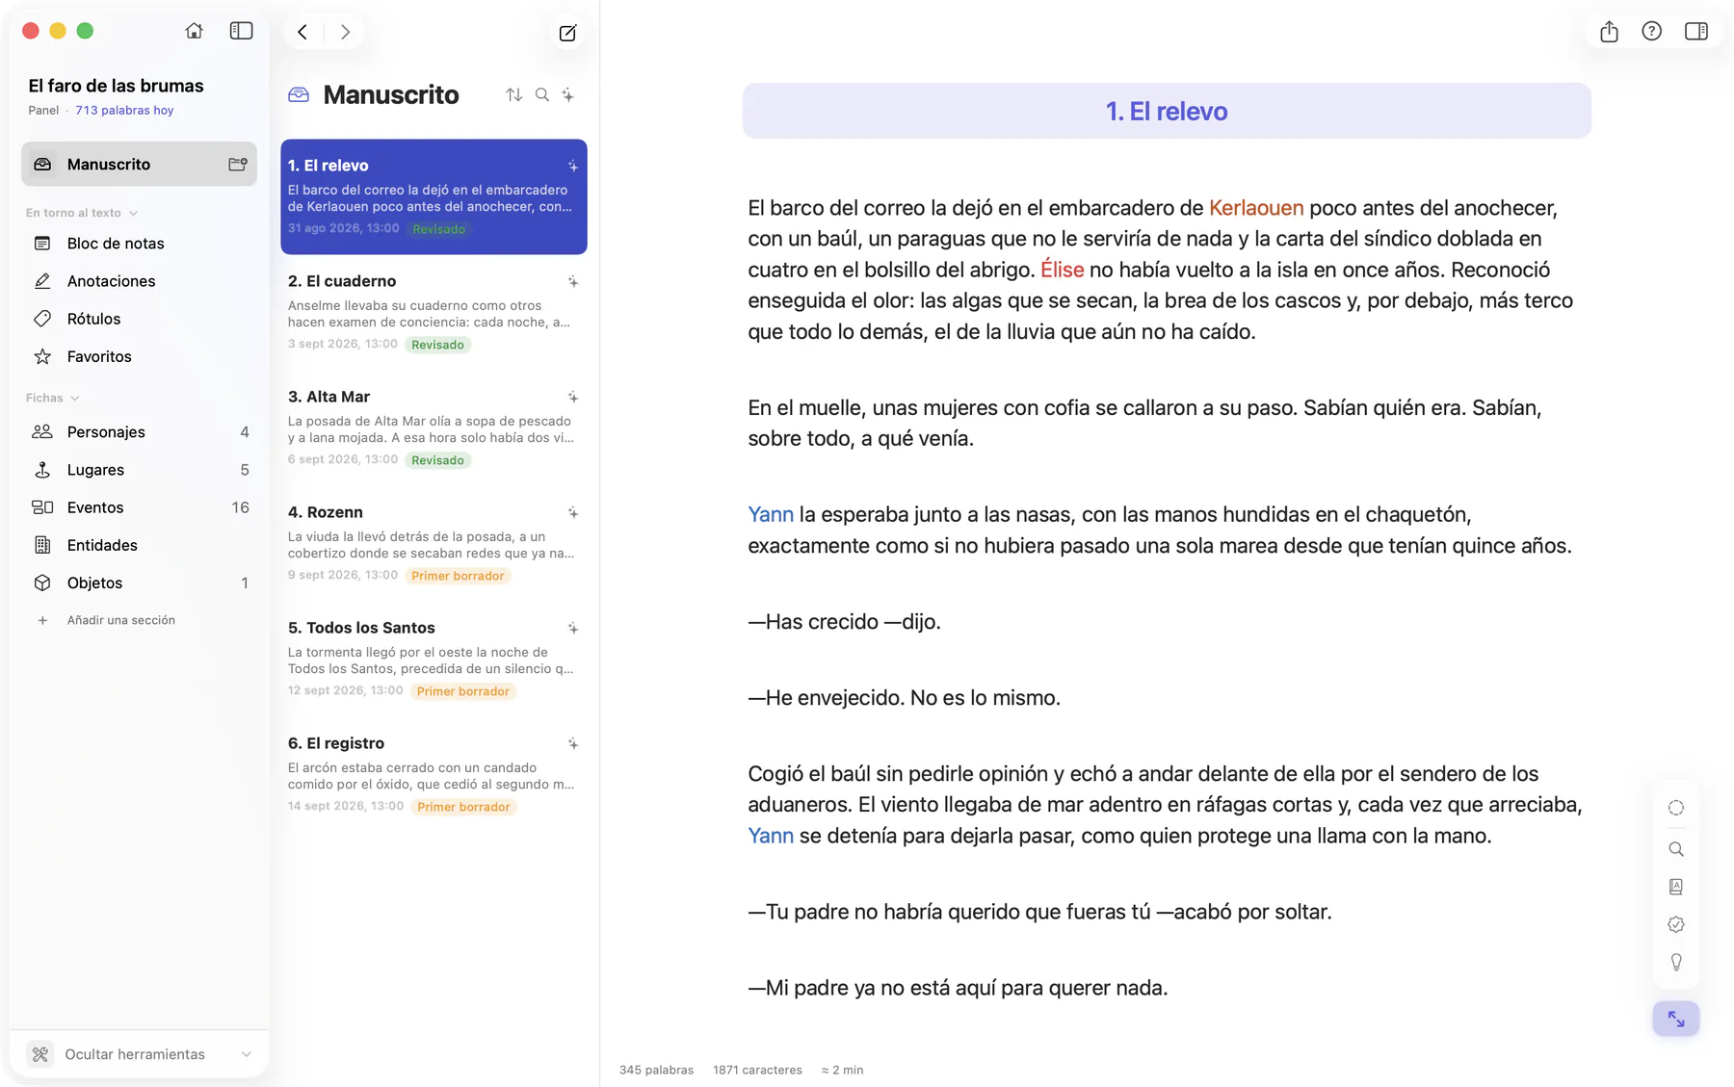This screenshot has width=1734, height=1087.
Task: Open the dictionary book tool
Action: click(x=1676, y=887)
